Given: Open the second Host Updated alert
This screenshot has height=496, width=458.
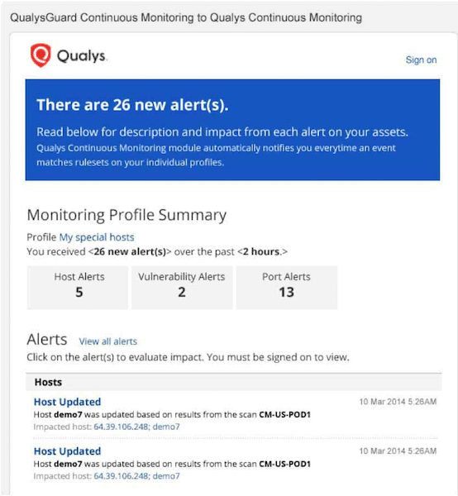Looking at the screenshot, I should 67,451.
